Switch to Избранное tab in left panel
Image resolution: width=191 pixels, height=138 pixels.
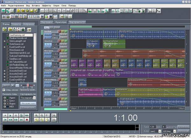(x=29, y=24)
